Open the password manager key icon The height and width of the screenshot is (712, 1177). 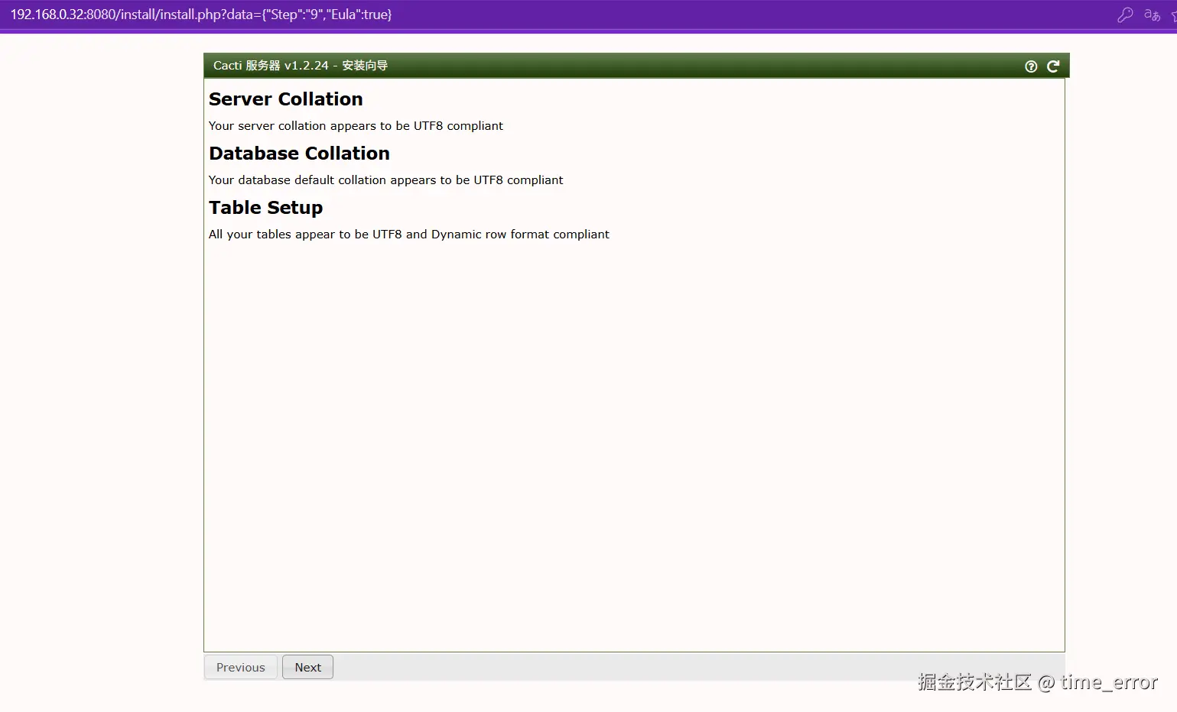1124,15
